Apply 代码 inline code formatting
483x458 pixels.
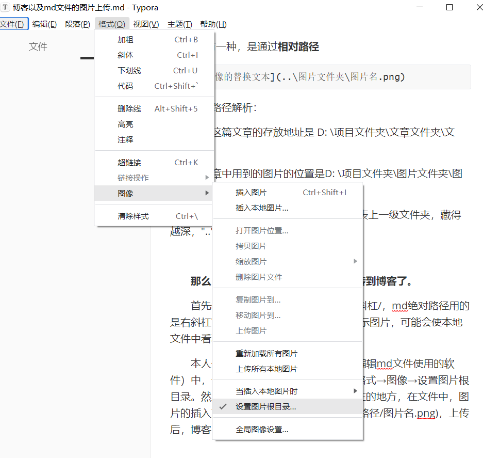point(154,86)
